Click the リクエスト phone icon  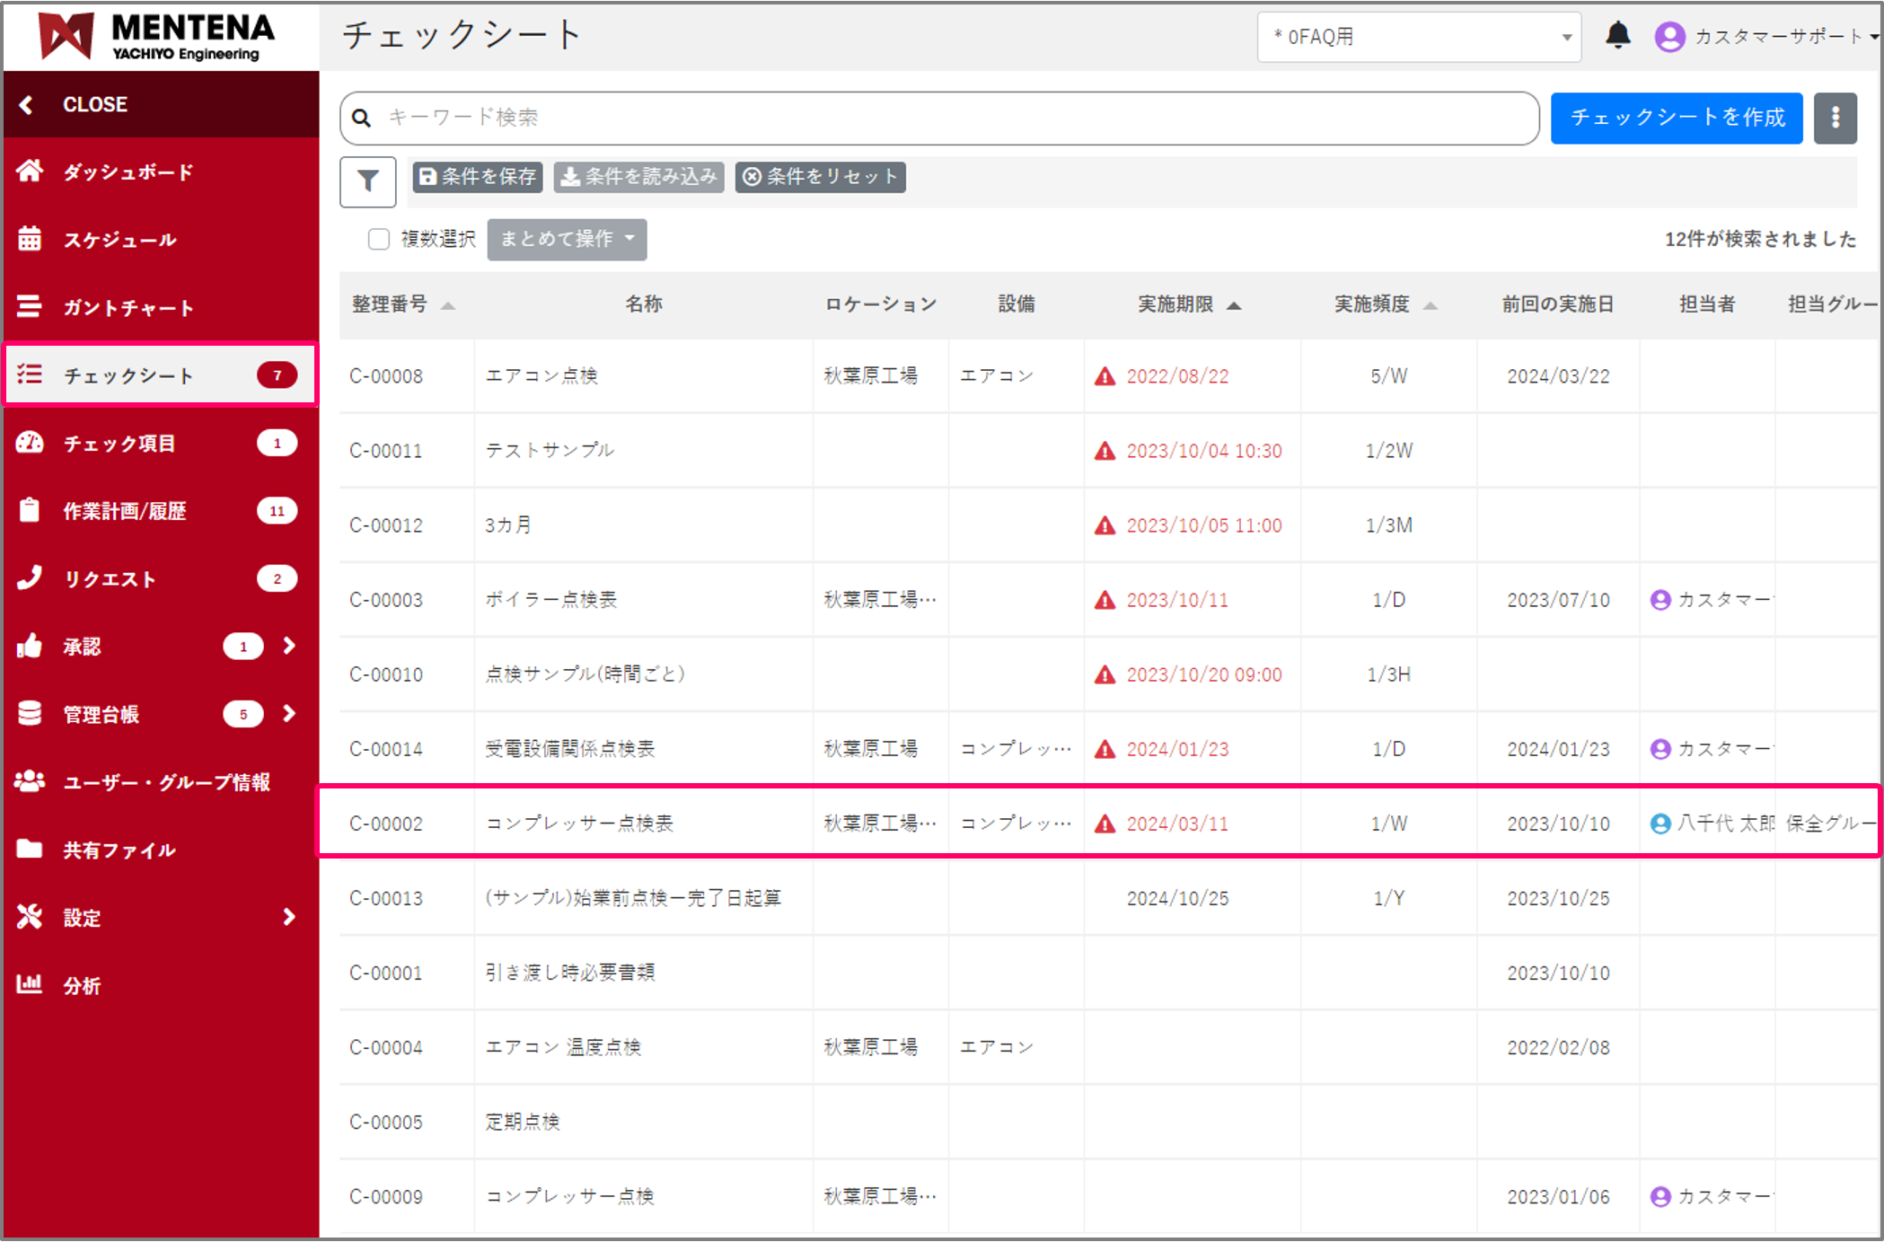click(x=30, y=578)
